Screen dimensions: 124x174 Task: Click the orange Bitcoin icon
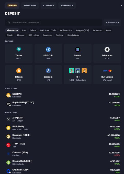(19, 71)
